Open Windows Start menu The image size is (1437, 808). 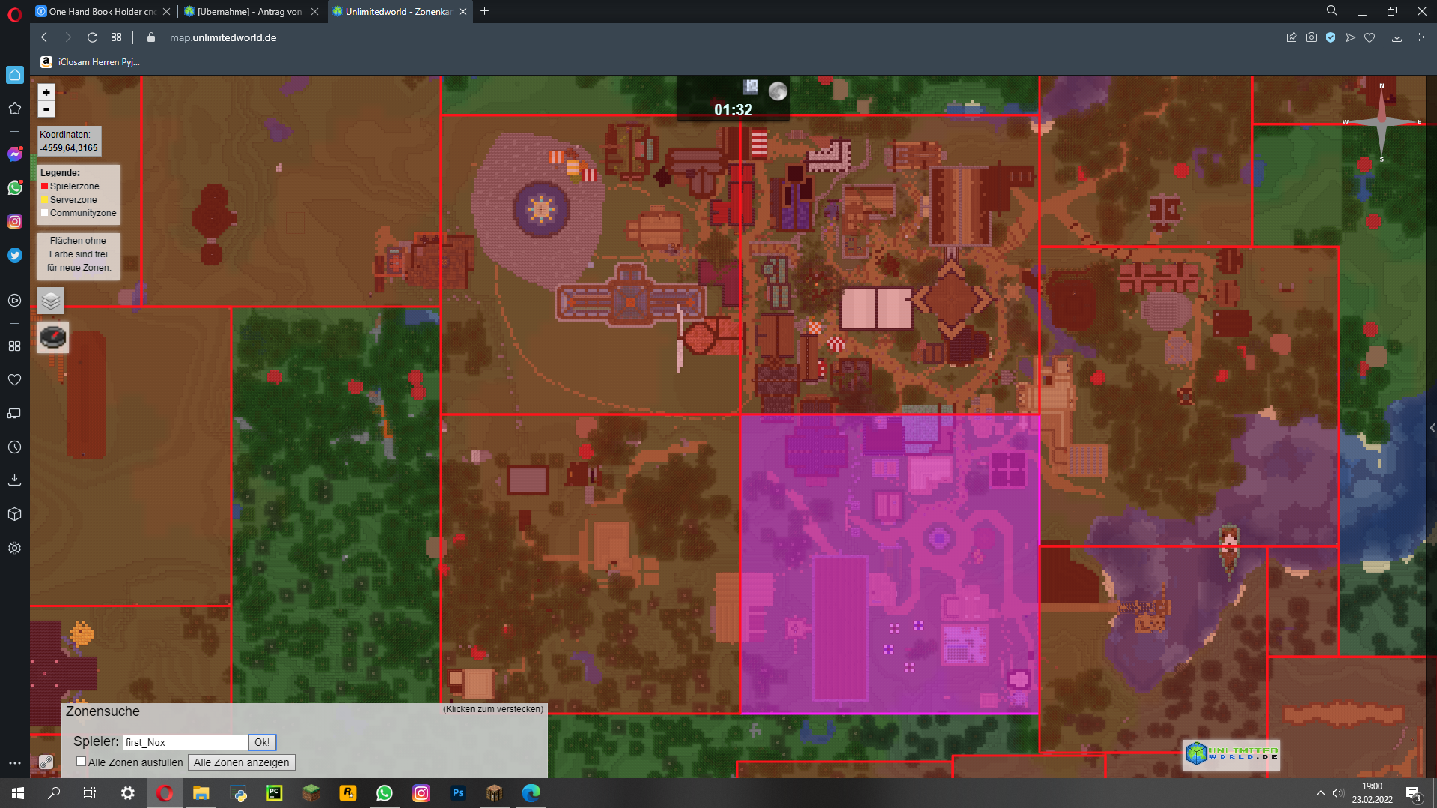(18, 793)
